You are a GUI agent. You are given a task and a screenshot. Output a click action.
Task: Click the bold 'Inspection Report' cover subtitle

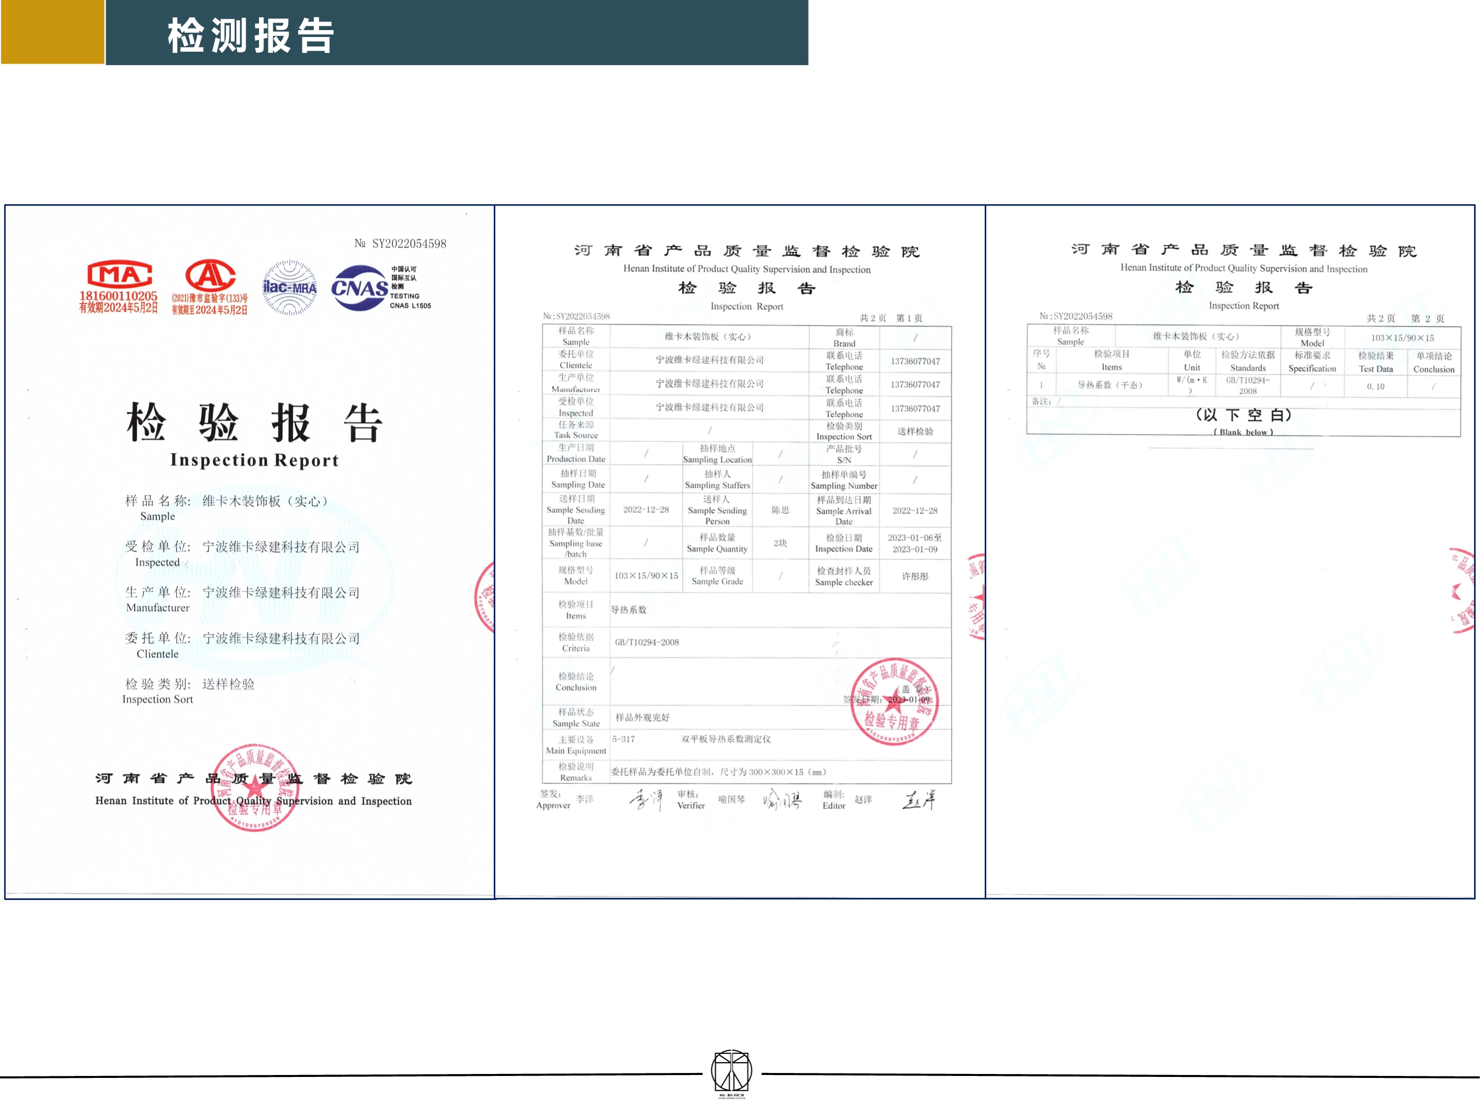[x=254, y=460]
